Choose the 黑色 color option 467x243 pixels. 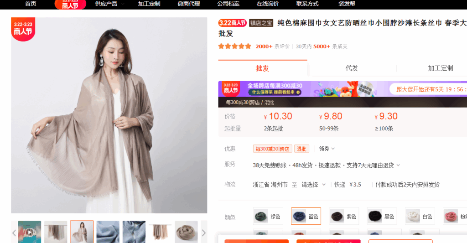pyautogui.click(x=382, y=216)
